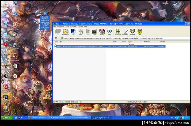
Task: Open the Help menu
Action: [86, 26]
